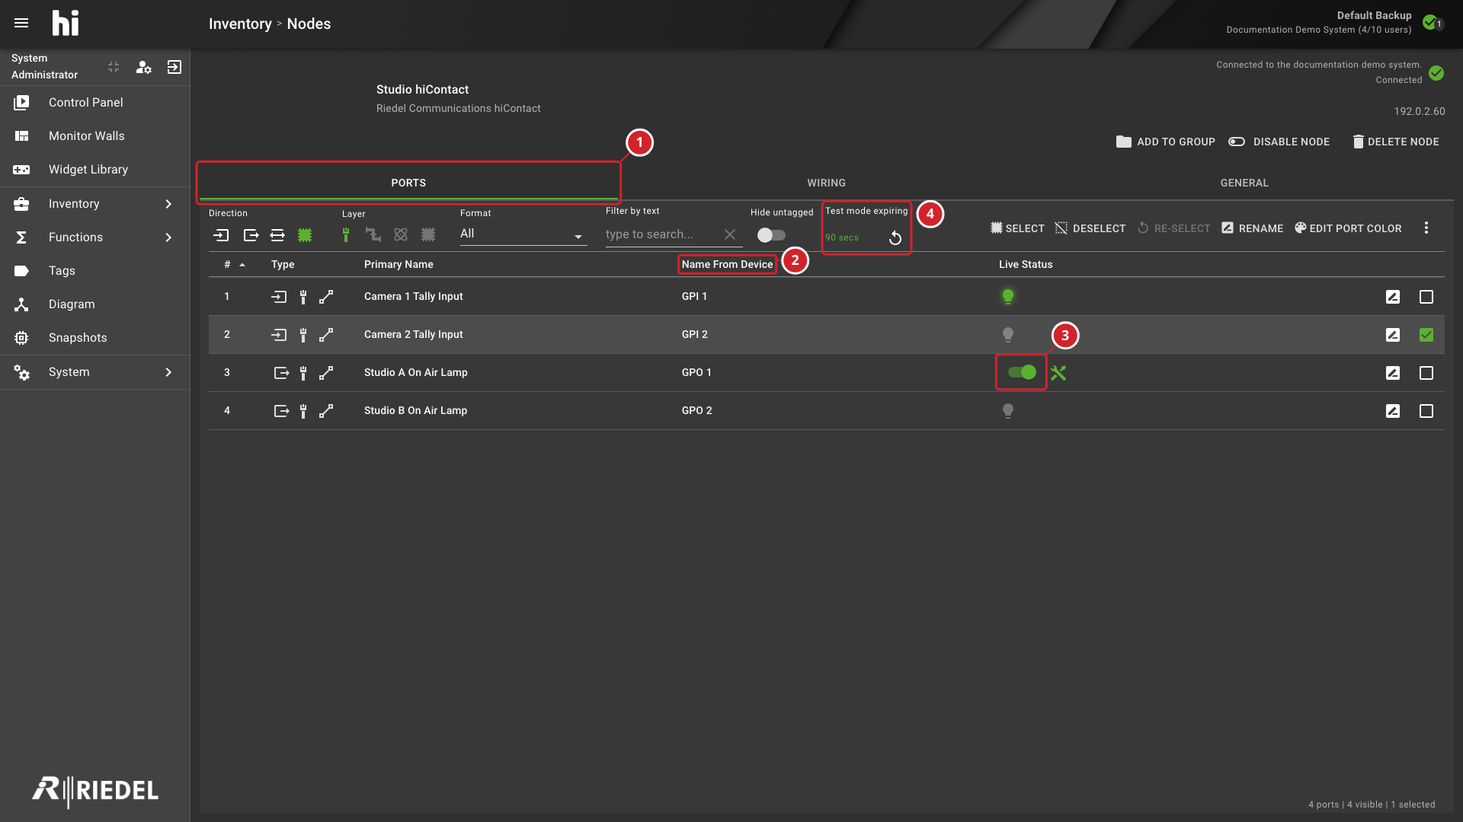The height and width of the screenshot is (822, 1463).
Task: Click the Type column header
Action: (x=283, y=264)
